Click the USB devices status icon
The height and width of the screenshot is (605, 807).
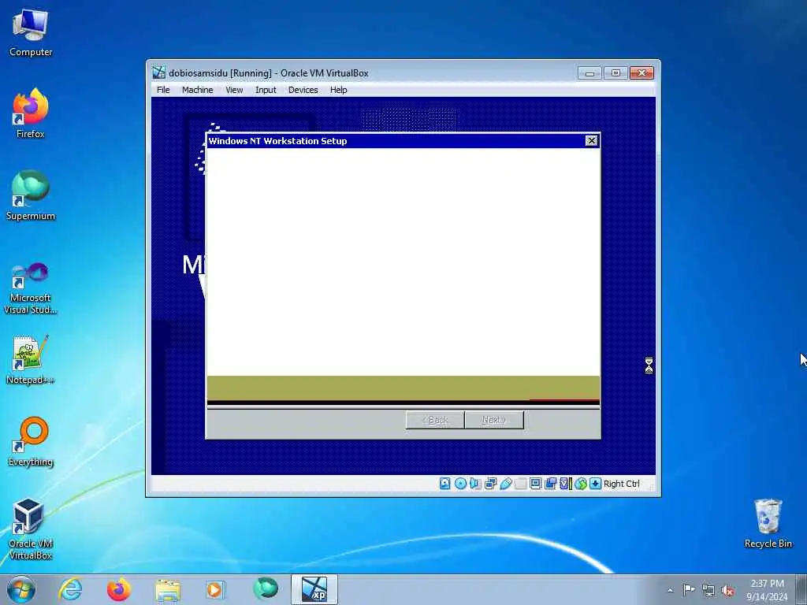(x=505, y=484)
